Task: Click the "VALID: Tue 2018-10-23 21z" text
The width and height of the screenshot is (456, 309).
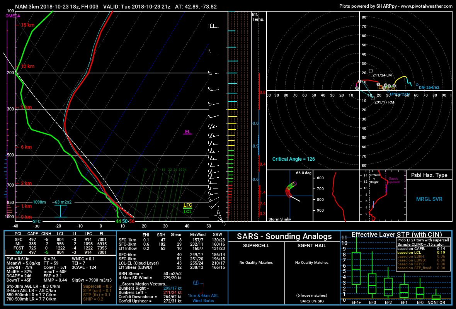Action: 137,7
